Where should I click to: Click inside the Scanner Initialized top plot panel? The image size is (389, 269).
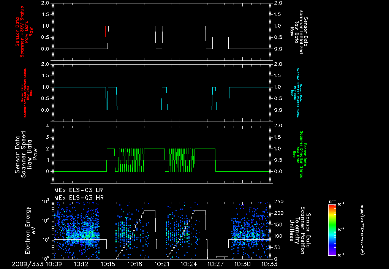click(162, 32)
